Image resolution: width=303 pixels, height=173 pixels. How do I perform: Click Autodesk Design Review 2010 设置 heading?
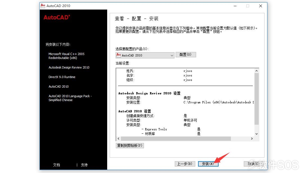(149, 93)
